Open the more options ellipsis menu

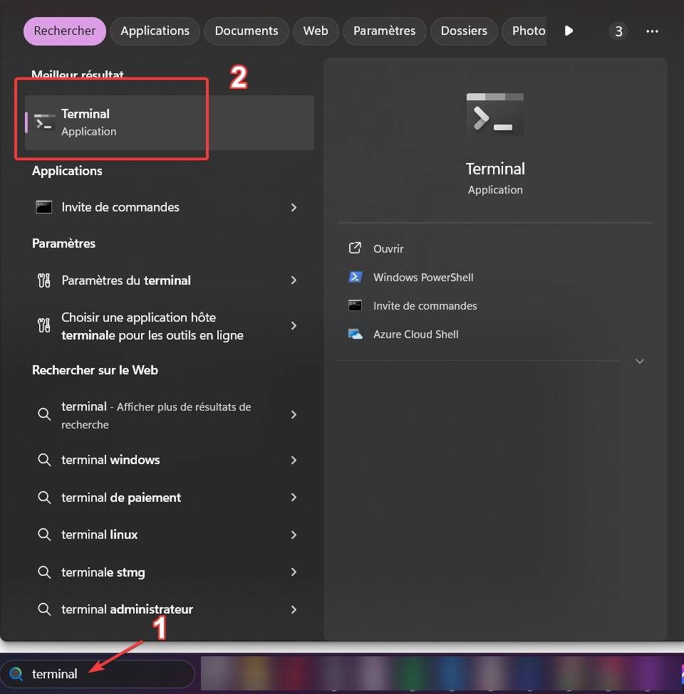652,31
